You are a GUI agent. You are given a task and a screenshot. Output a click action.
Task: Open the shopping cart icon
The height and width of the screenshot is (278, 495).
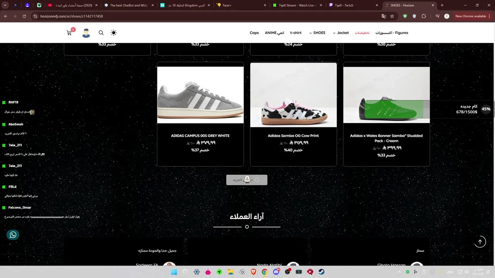pyautogui.click(x=70, y=33)
